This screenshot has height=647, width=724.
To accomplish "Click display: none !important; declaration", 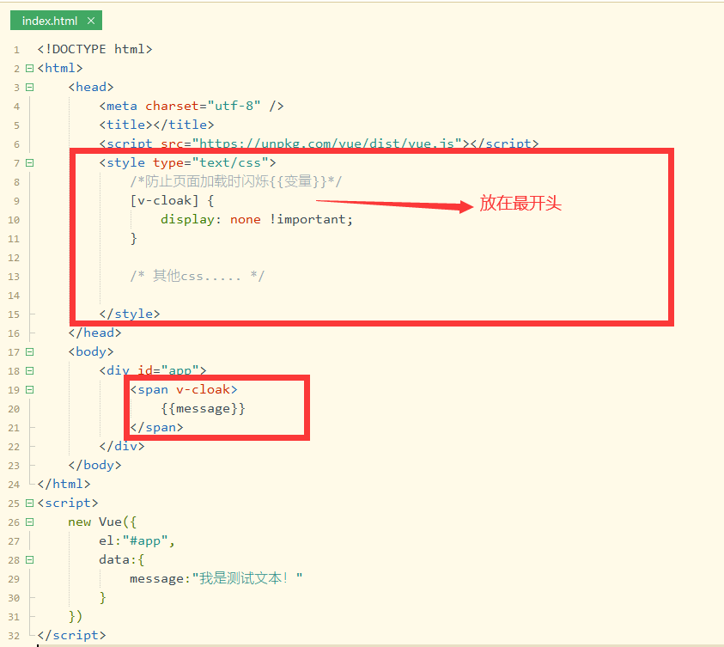I will point(257,219).
